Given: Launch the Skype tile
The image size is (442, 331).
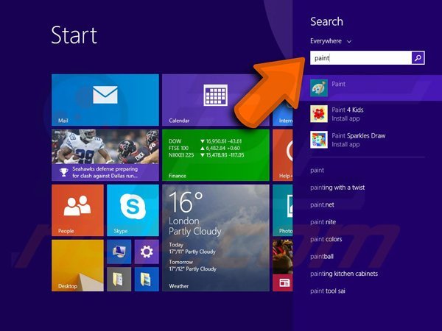Looking at the screenshot, I should 133,210.
